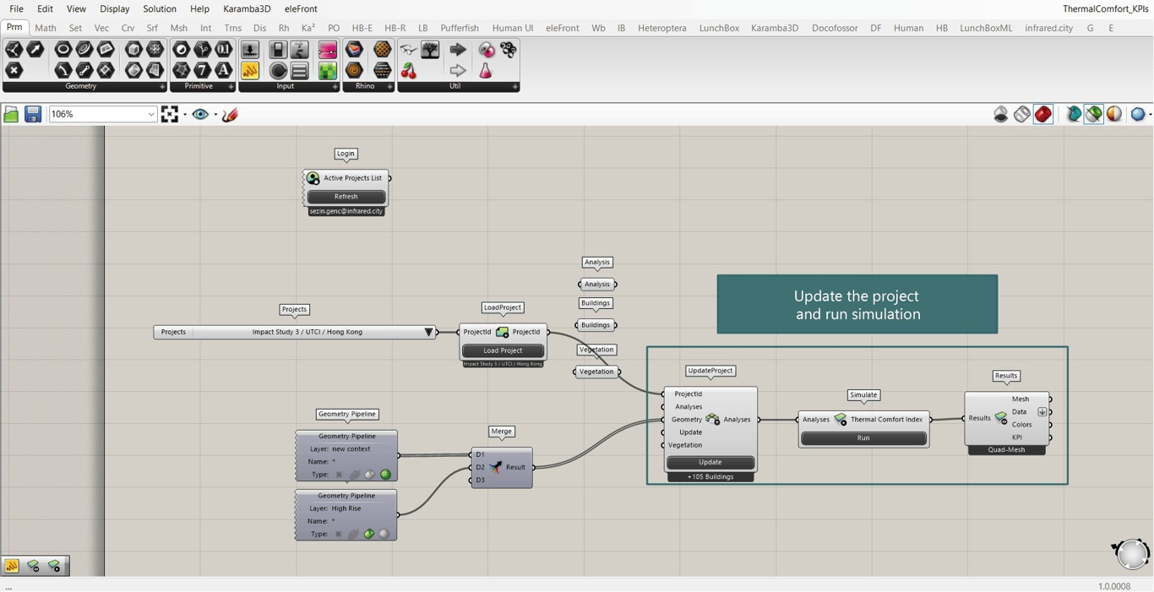Open the zoom level 106% dropdown
1154x592 pixels.
151,114
